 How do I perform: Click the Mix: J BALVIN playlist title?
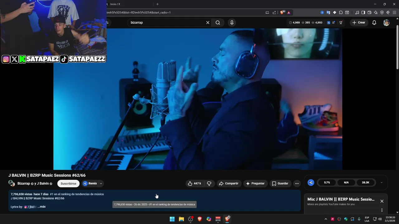(x=341, y=199)
